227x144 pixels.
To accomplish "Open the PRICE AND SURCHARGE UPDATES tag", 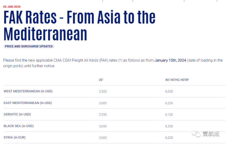I will 29,47.
